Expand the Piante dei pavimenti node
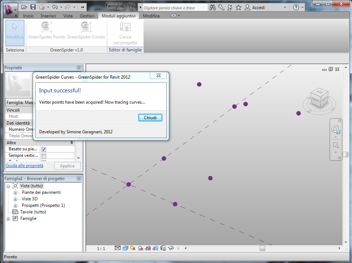352x263 pixels. coord(15,193)
